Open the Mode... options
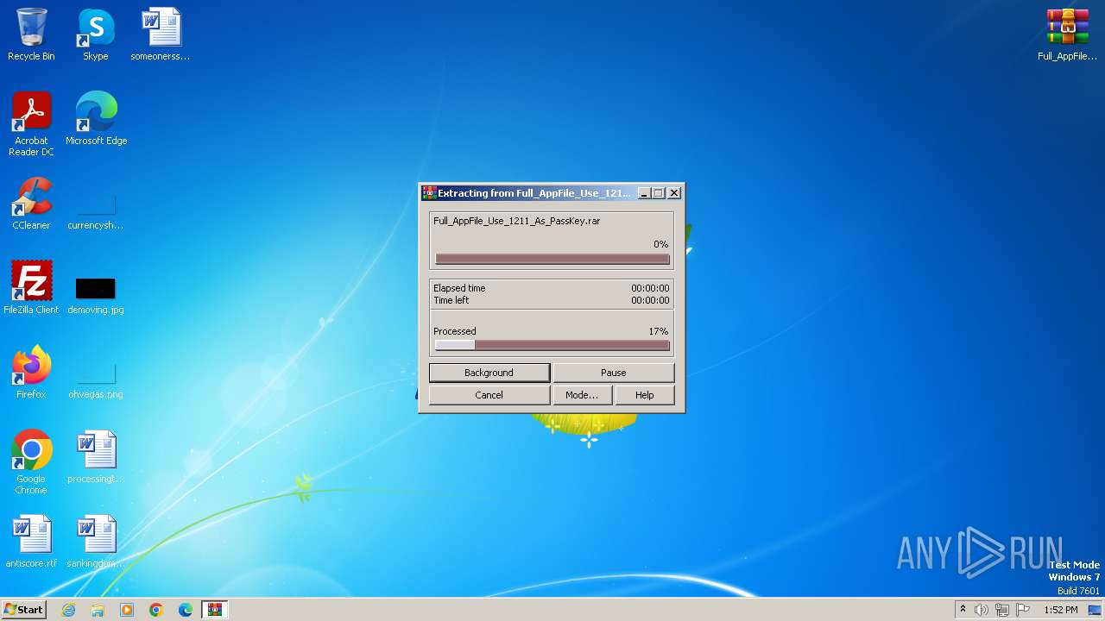 (582, 395)
